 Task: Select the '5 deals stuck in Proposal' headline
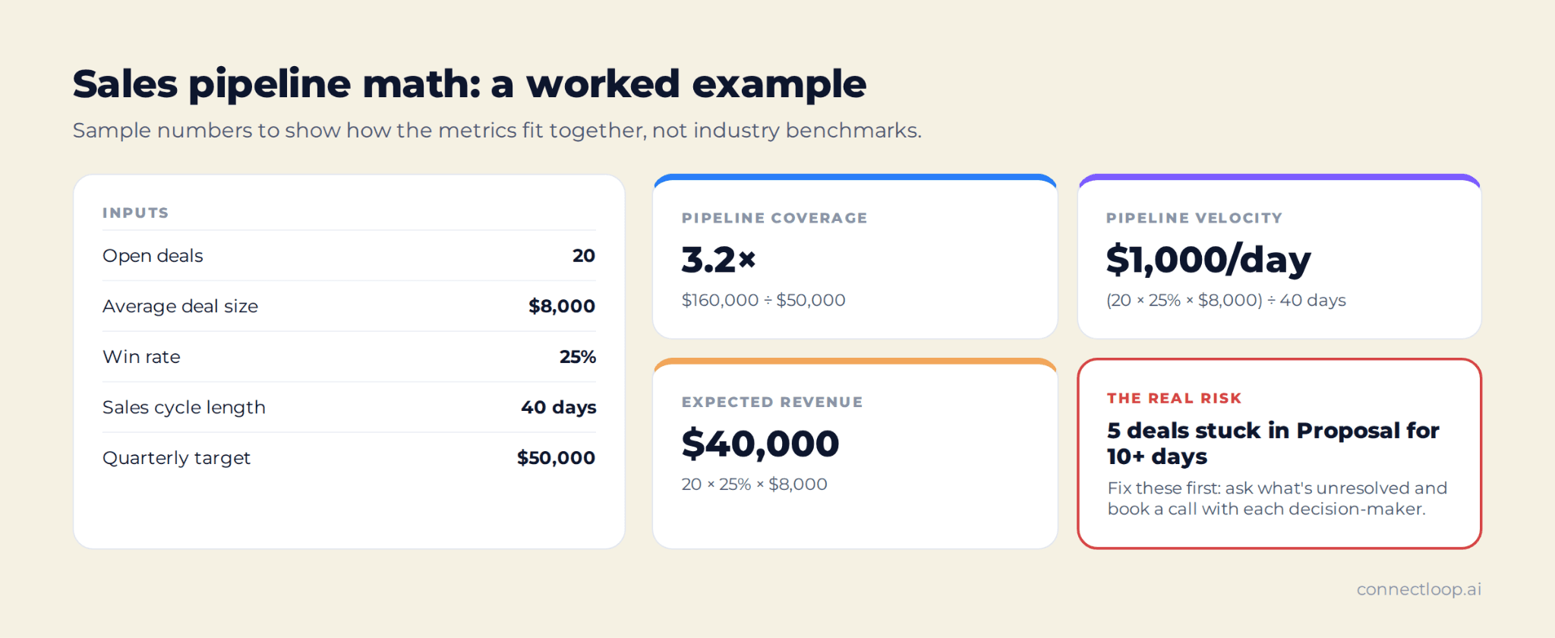(x=1273, y=443)
